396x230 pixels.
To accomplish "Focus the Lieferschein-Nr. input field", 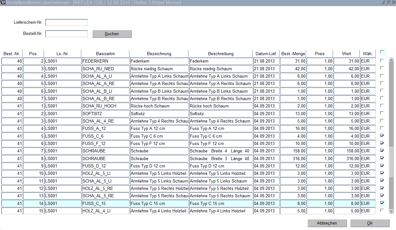I will pyautogui.click(x=66, y=22).
